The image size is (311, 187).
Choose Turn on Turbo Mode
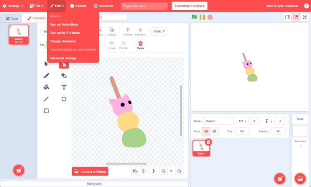pos(64,24)
